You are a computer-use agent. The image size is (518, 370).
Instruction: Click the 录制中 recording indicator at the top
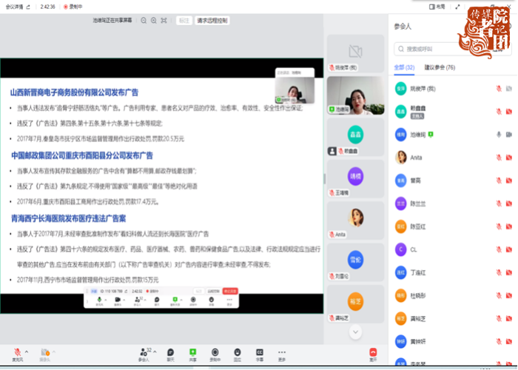(73, 7)
